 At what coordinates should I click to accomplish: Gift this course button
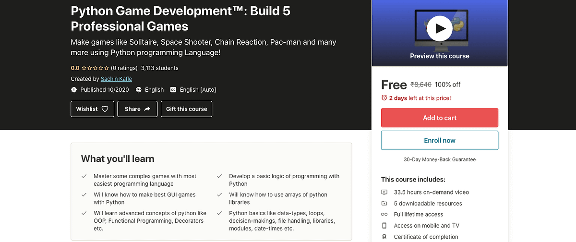(186, 109)
